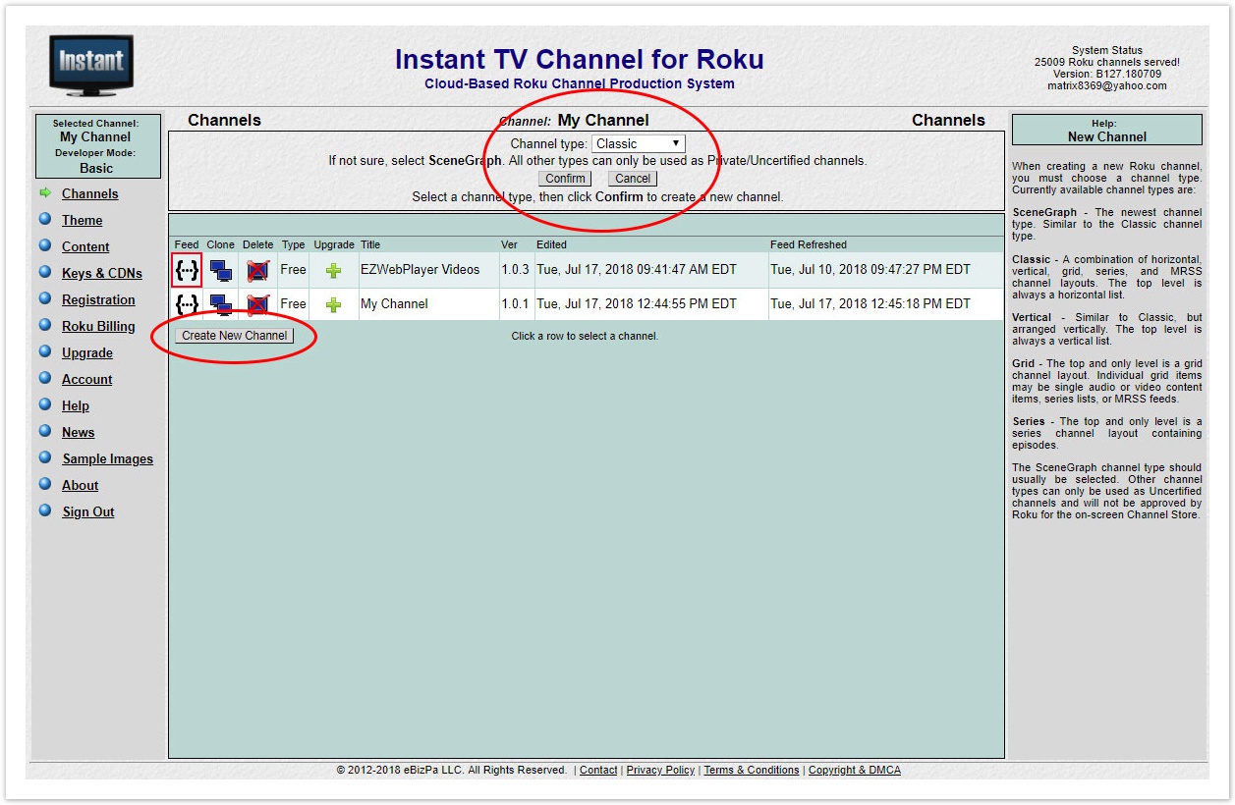
Task: Cancel the new channel creation
Action: (633, 179)
